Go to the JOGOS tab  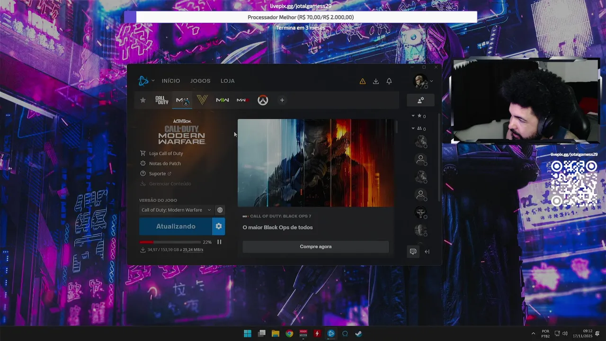click(200, 81)
